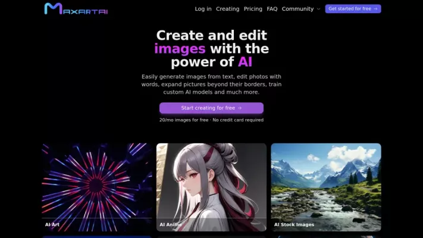The image size is (423, 238).
Task: Click the AI Art caption label
Action: (52, 225)
